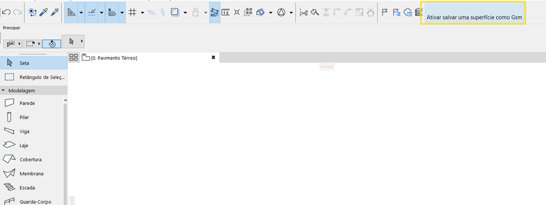The image size is (546, 205).
Task: Select the Split scissors tool
Action: tap(304, 13)
